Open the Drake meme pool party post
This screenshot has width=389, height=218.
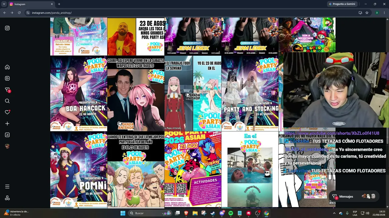point(136,36)
